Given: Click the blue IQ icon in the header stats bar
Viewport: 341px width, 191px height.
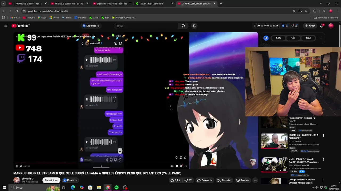Looking at the screenshot, I should 283,26.
